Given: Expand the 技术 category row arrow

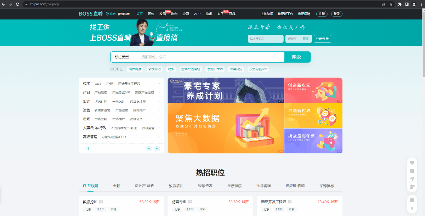Looking at the screenshot, I should click(159, 84).
